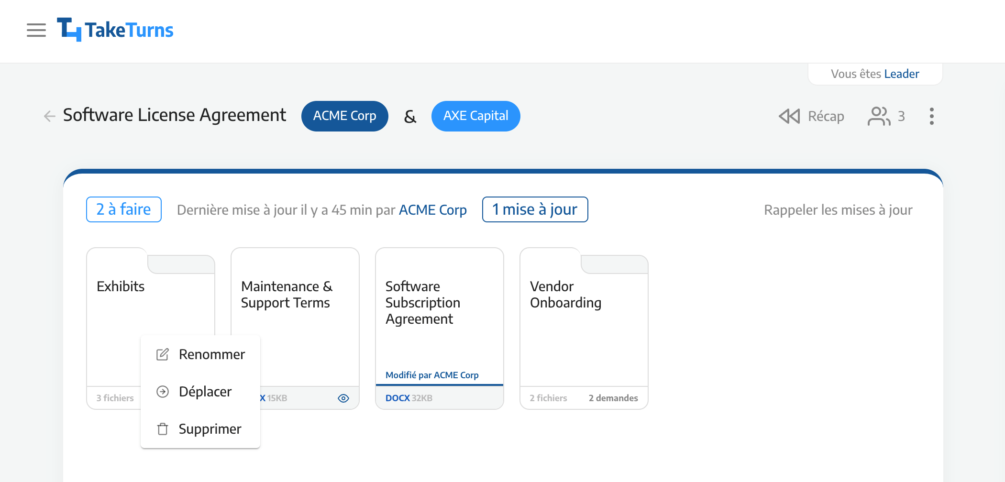Viewport: 1005px width, 482px height.
Task: Open the 2 à faire list
Action: pos(124,209)
